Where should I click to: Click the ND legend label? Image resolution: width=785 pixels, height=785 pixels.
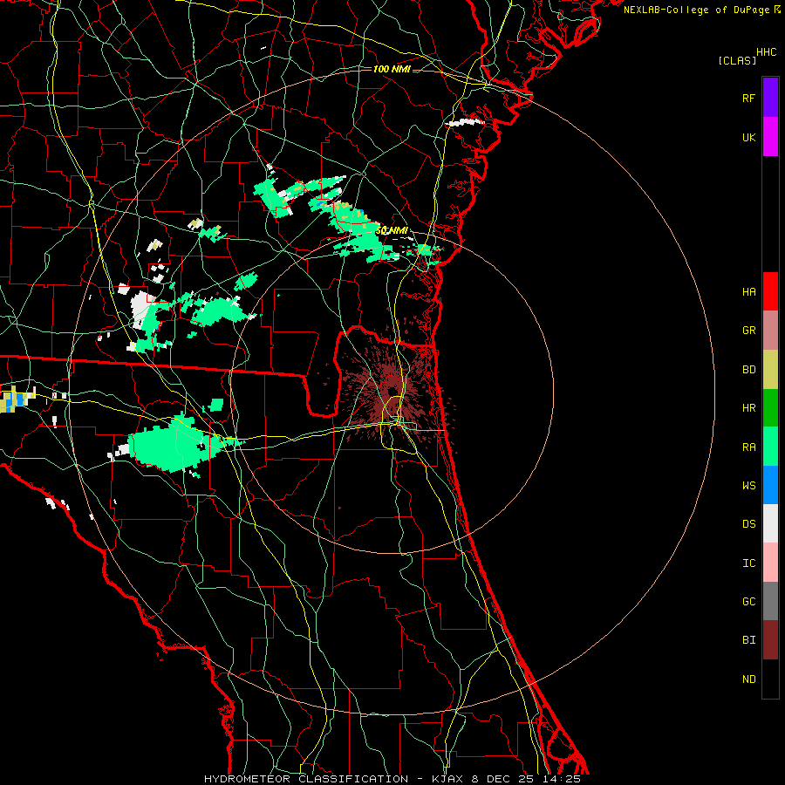coord(748,679)
